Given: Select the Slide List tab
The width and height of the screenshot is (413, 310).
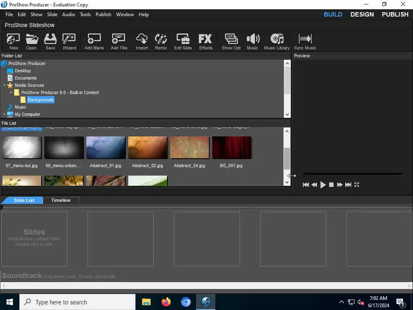Looking at the screenshot, I should [24, 200].
